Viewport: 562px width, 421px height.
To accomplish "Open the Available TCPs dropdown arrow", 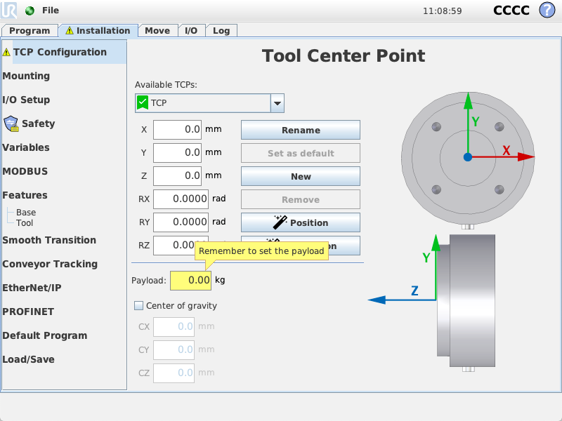I will pos(277,103).
